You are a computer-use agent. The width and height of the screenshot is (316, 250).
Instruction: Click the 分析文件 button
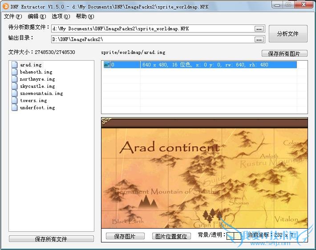point(288,34)
